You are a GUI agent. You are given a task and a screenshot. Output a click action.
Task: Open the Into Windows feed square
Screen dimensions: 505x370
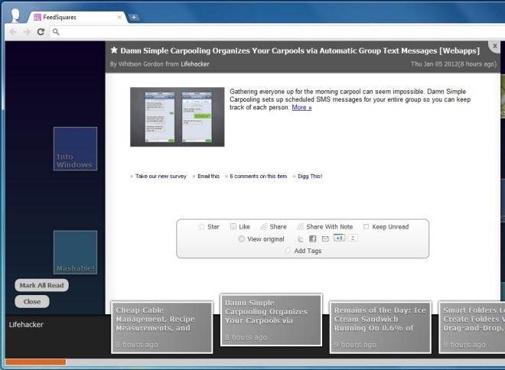pos(75,148)
